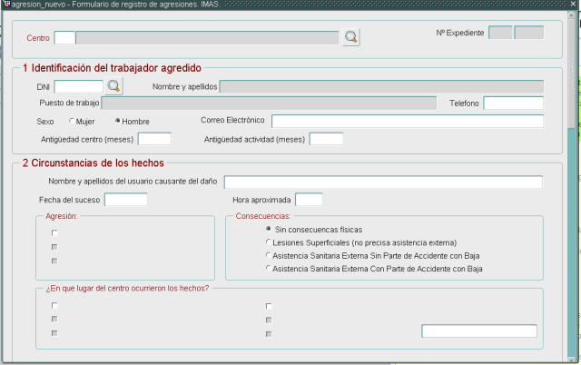Select Asistencia Sanitaria Externa Sin Parte option

(x=269, y=255)
